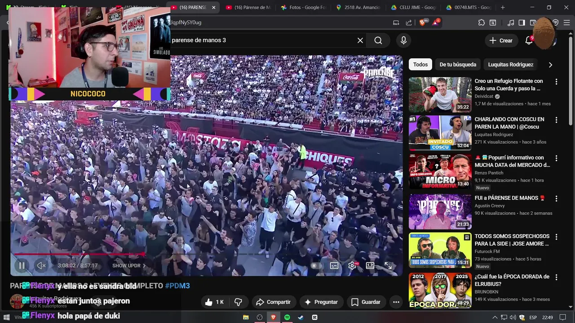Image resolution: width=575 pixels, height=323 pixels.
Task: Open TODOS SOMOS SOSPECHOSOS video title
Action: point(512,240)
